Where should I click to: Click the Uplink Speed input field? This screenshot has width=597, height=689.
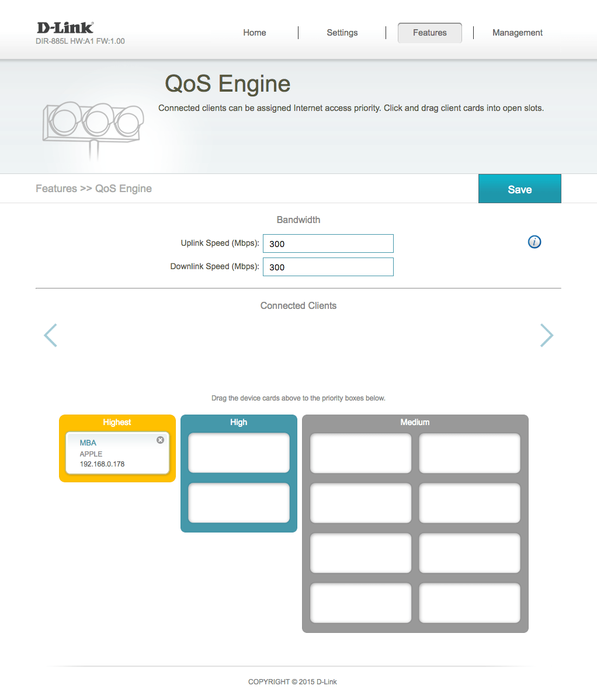click(328, 243)
